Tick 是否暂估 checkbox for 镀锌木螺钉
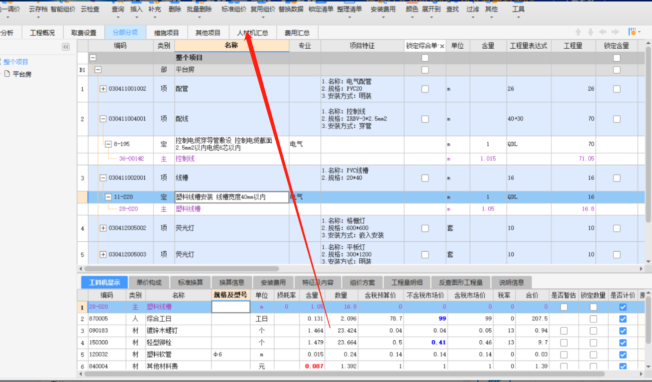652x382 pixels. [x=563, y=331]
